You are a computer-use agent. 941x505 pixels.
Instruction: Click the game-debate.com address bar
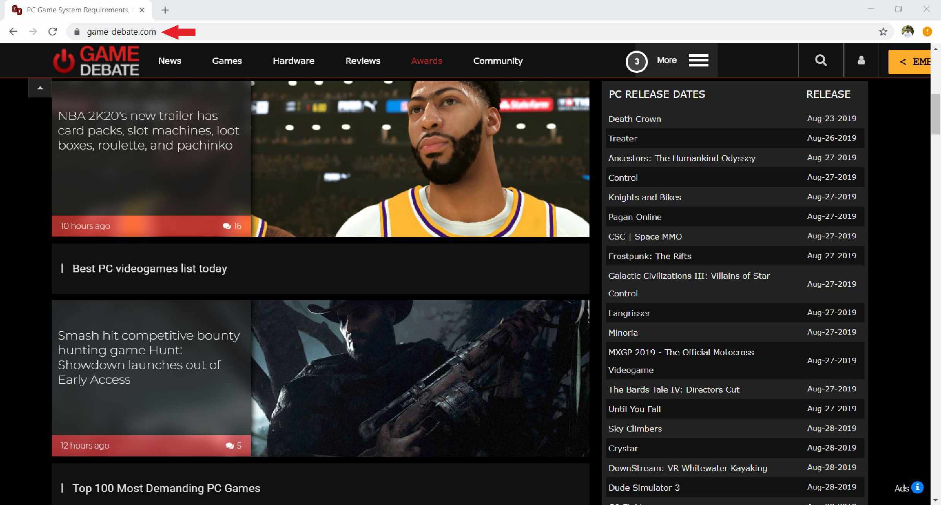121,32
